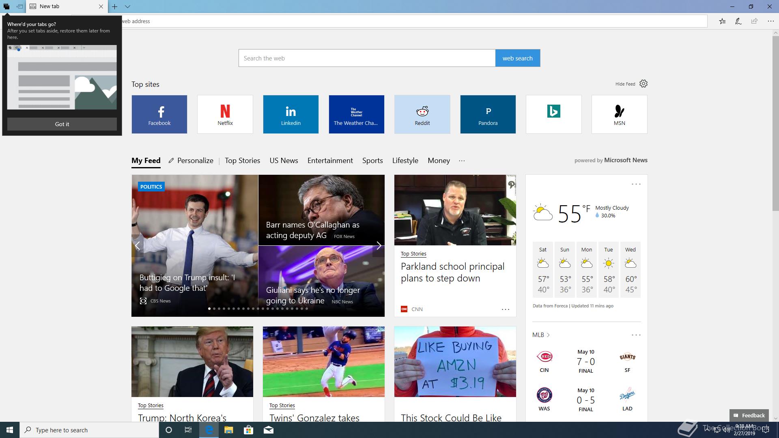779x438 pixels.
Task: Click the web search button
Action: pos(518,58)
